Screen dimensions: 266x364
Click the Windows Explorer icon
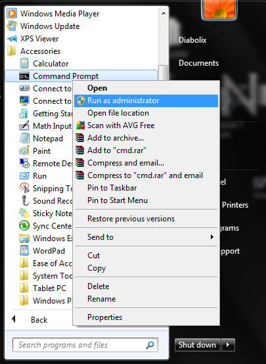pos(24,239)
